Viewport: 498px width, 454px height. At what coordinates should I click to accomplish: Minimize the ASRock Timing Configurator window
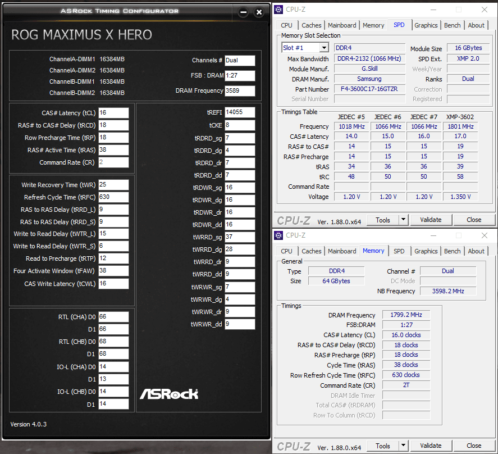click(x=243, y=12)
